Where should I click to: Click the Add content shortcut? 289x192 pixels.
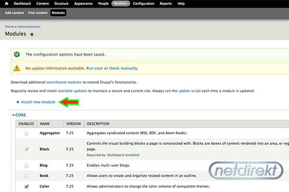pos(14,13)
